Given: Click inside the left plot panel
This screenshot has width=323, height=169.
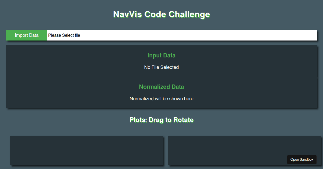Looking at the screenshot, I should point(86,150).
